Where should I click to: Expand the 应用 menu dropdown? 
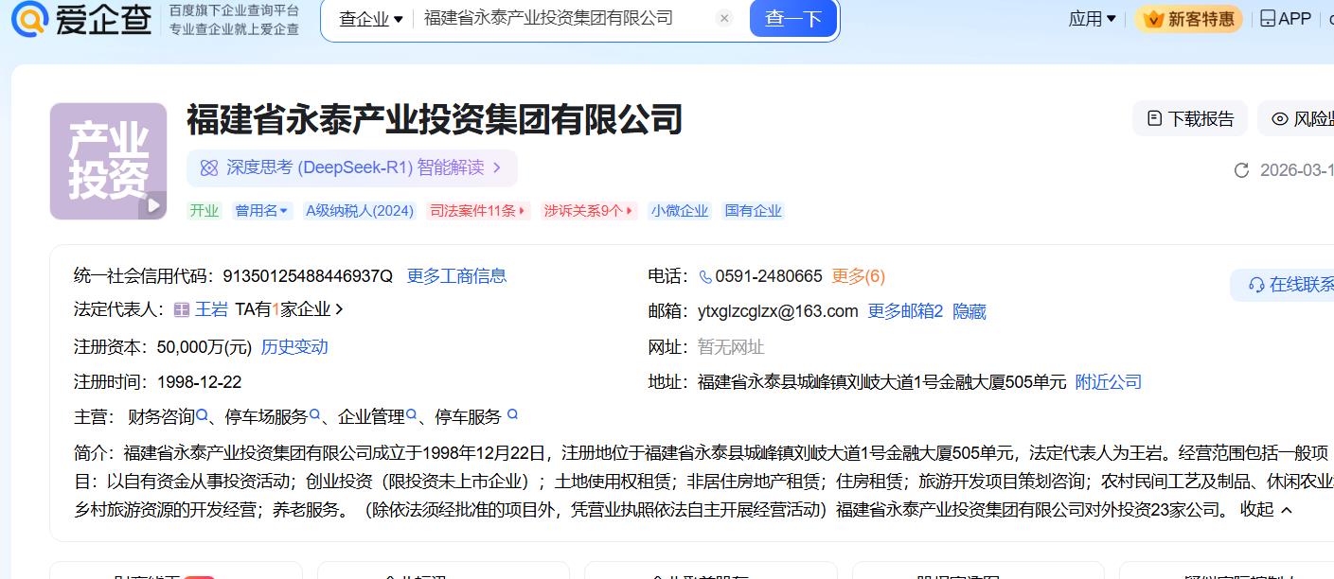click(1092, 19)
